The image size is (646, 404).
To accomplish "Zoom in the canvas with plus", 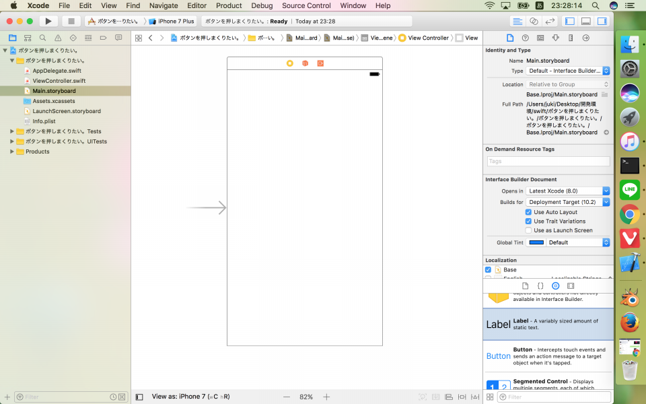I will pos(326,397).
